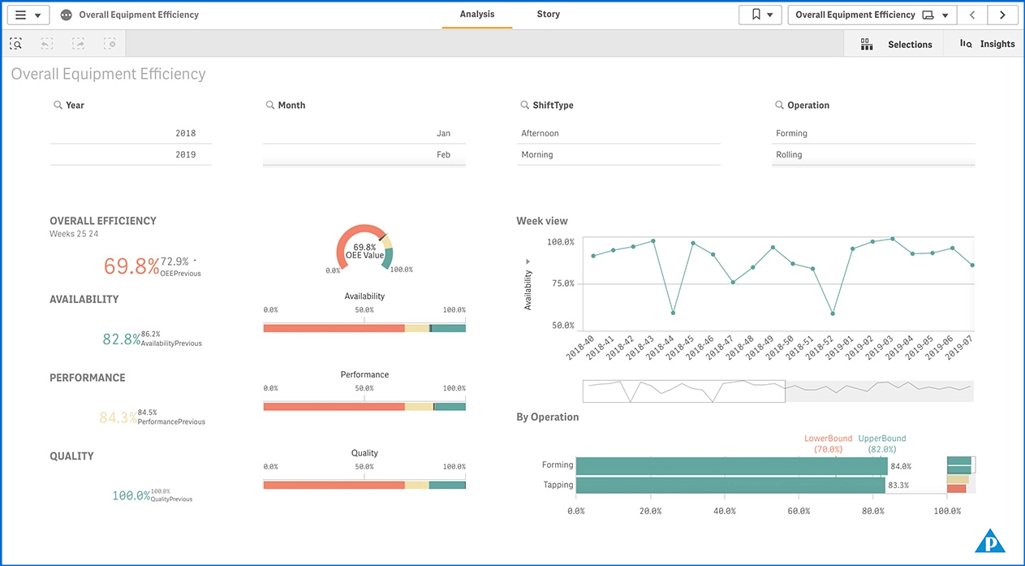This screenshot has width=1025, height=566.
Task: Open the bookmarks dropdown
Action: point(760,15)
